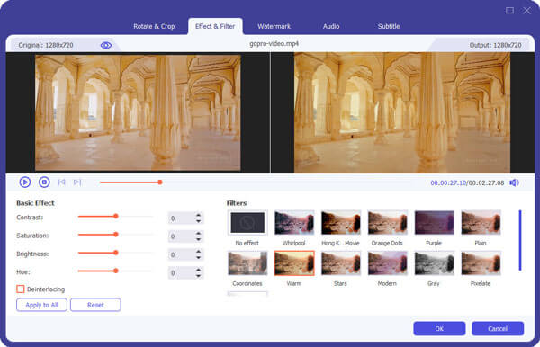
Task: Increase the Contrast value stepper
Action: (198, 215)
